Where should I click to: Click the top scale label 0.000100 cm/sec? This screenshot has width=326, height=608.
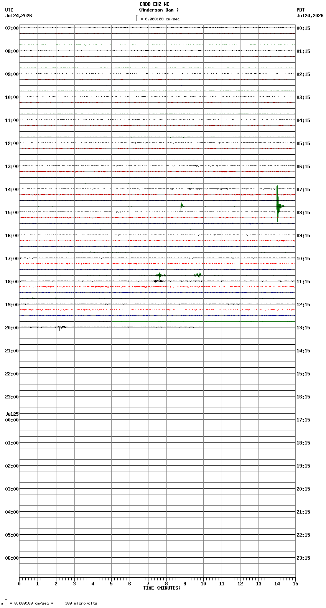tap(162, 19)
